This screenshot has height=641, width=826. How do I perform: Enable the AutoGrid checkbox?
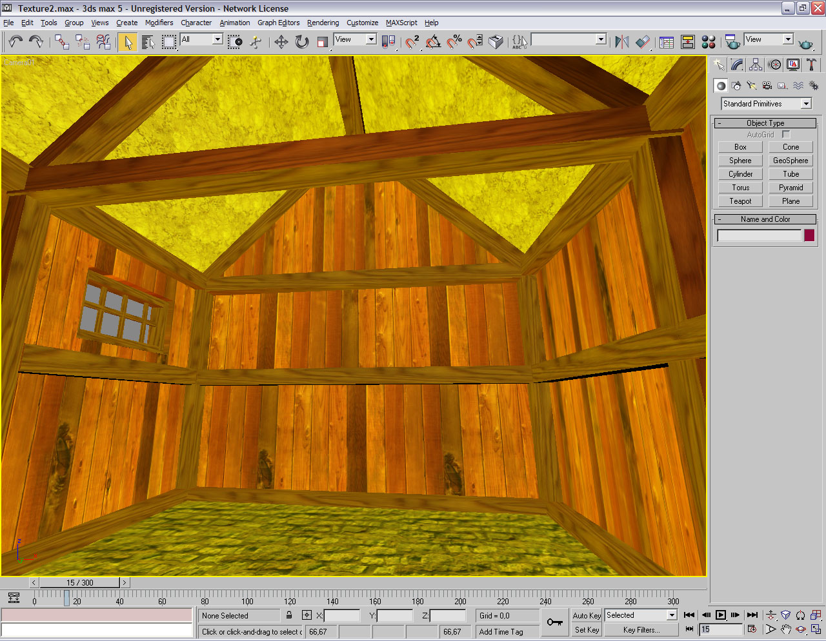pos(785,134)
